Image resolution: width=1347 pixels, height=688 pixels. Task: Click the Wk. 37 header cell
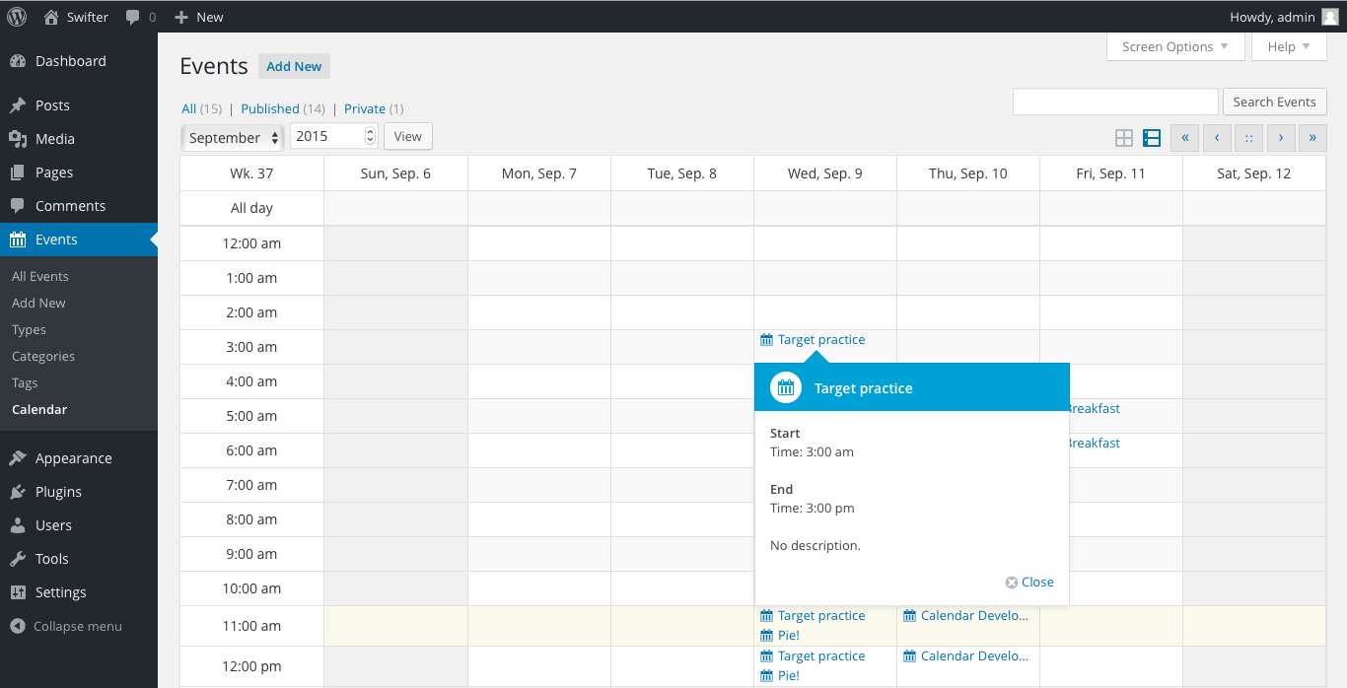(251, 173)
